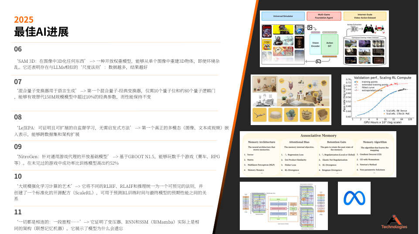Click the chart title 'Validation perf., Scaling RL Compute'

[x=382, y=78]
